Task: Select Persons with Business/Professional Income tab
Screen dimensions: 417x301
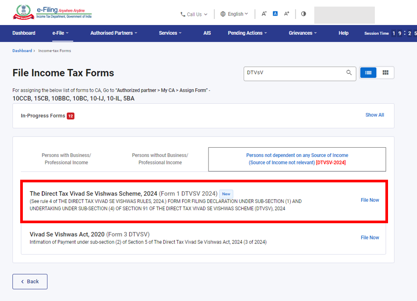Action: tap(66, 159)
